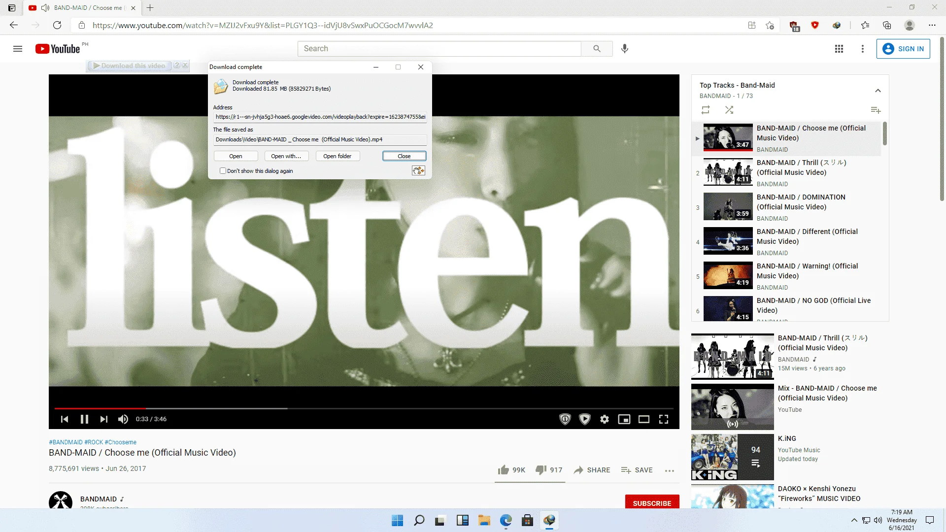
Task: Click Download this video banner button
Action: point(129,66)
